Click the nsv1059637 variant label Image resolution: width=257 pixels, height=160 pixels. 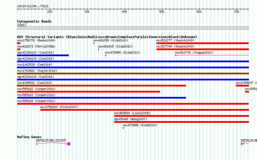(246, 83)
